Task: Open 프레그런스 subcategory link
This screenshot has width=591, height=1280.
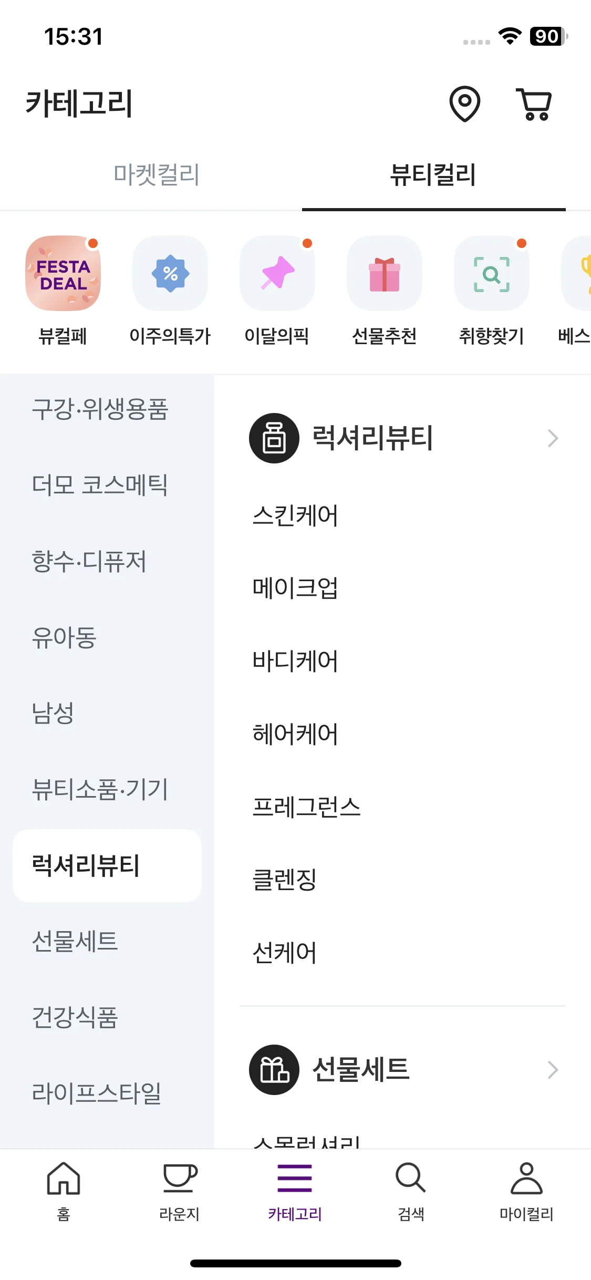Action: [306, 807]
